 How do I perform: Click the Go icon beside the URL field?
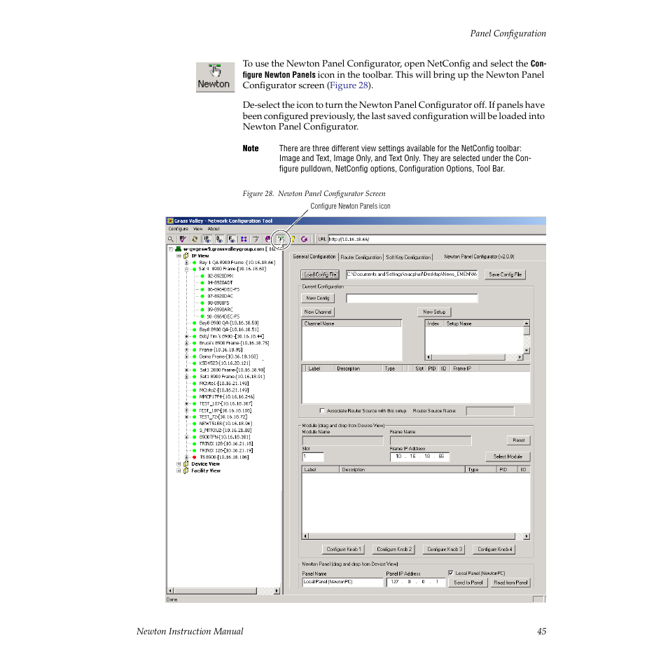tap(304, 239)
